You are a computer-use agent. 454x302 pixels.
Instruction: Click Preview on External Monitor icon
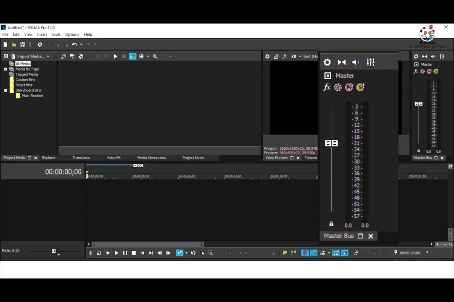pos(276,56)
